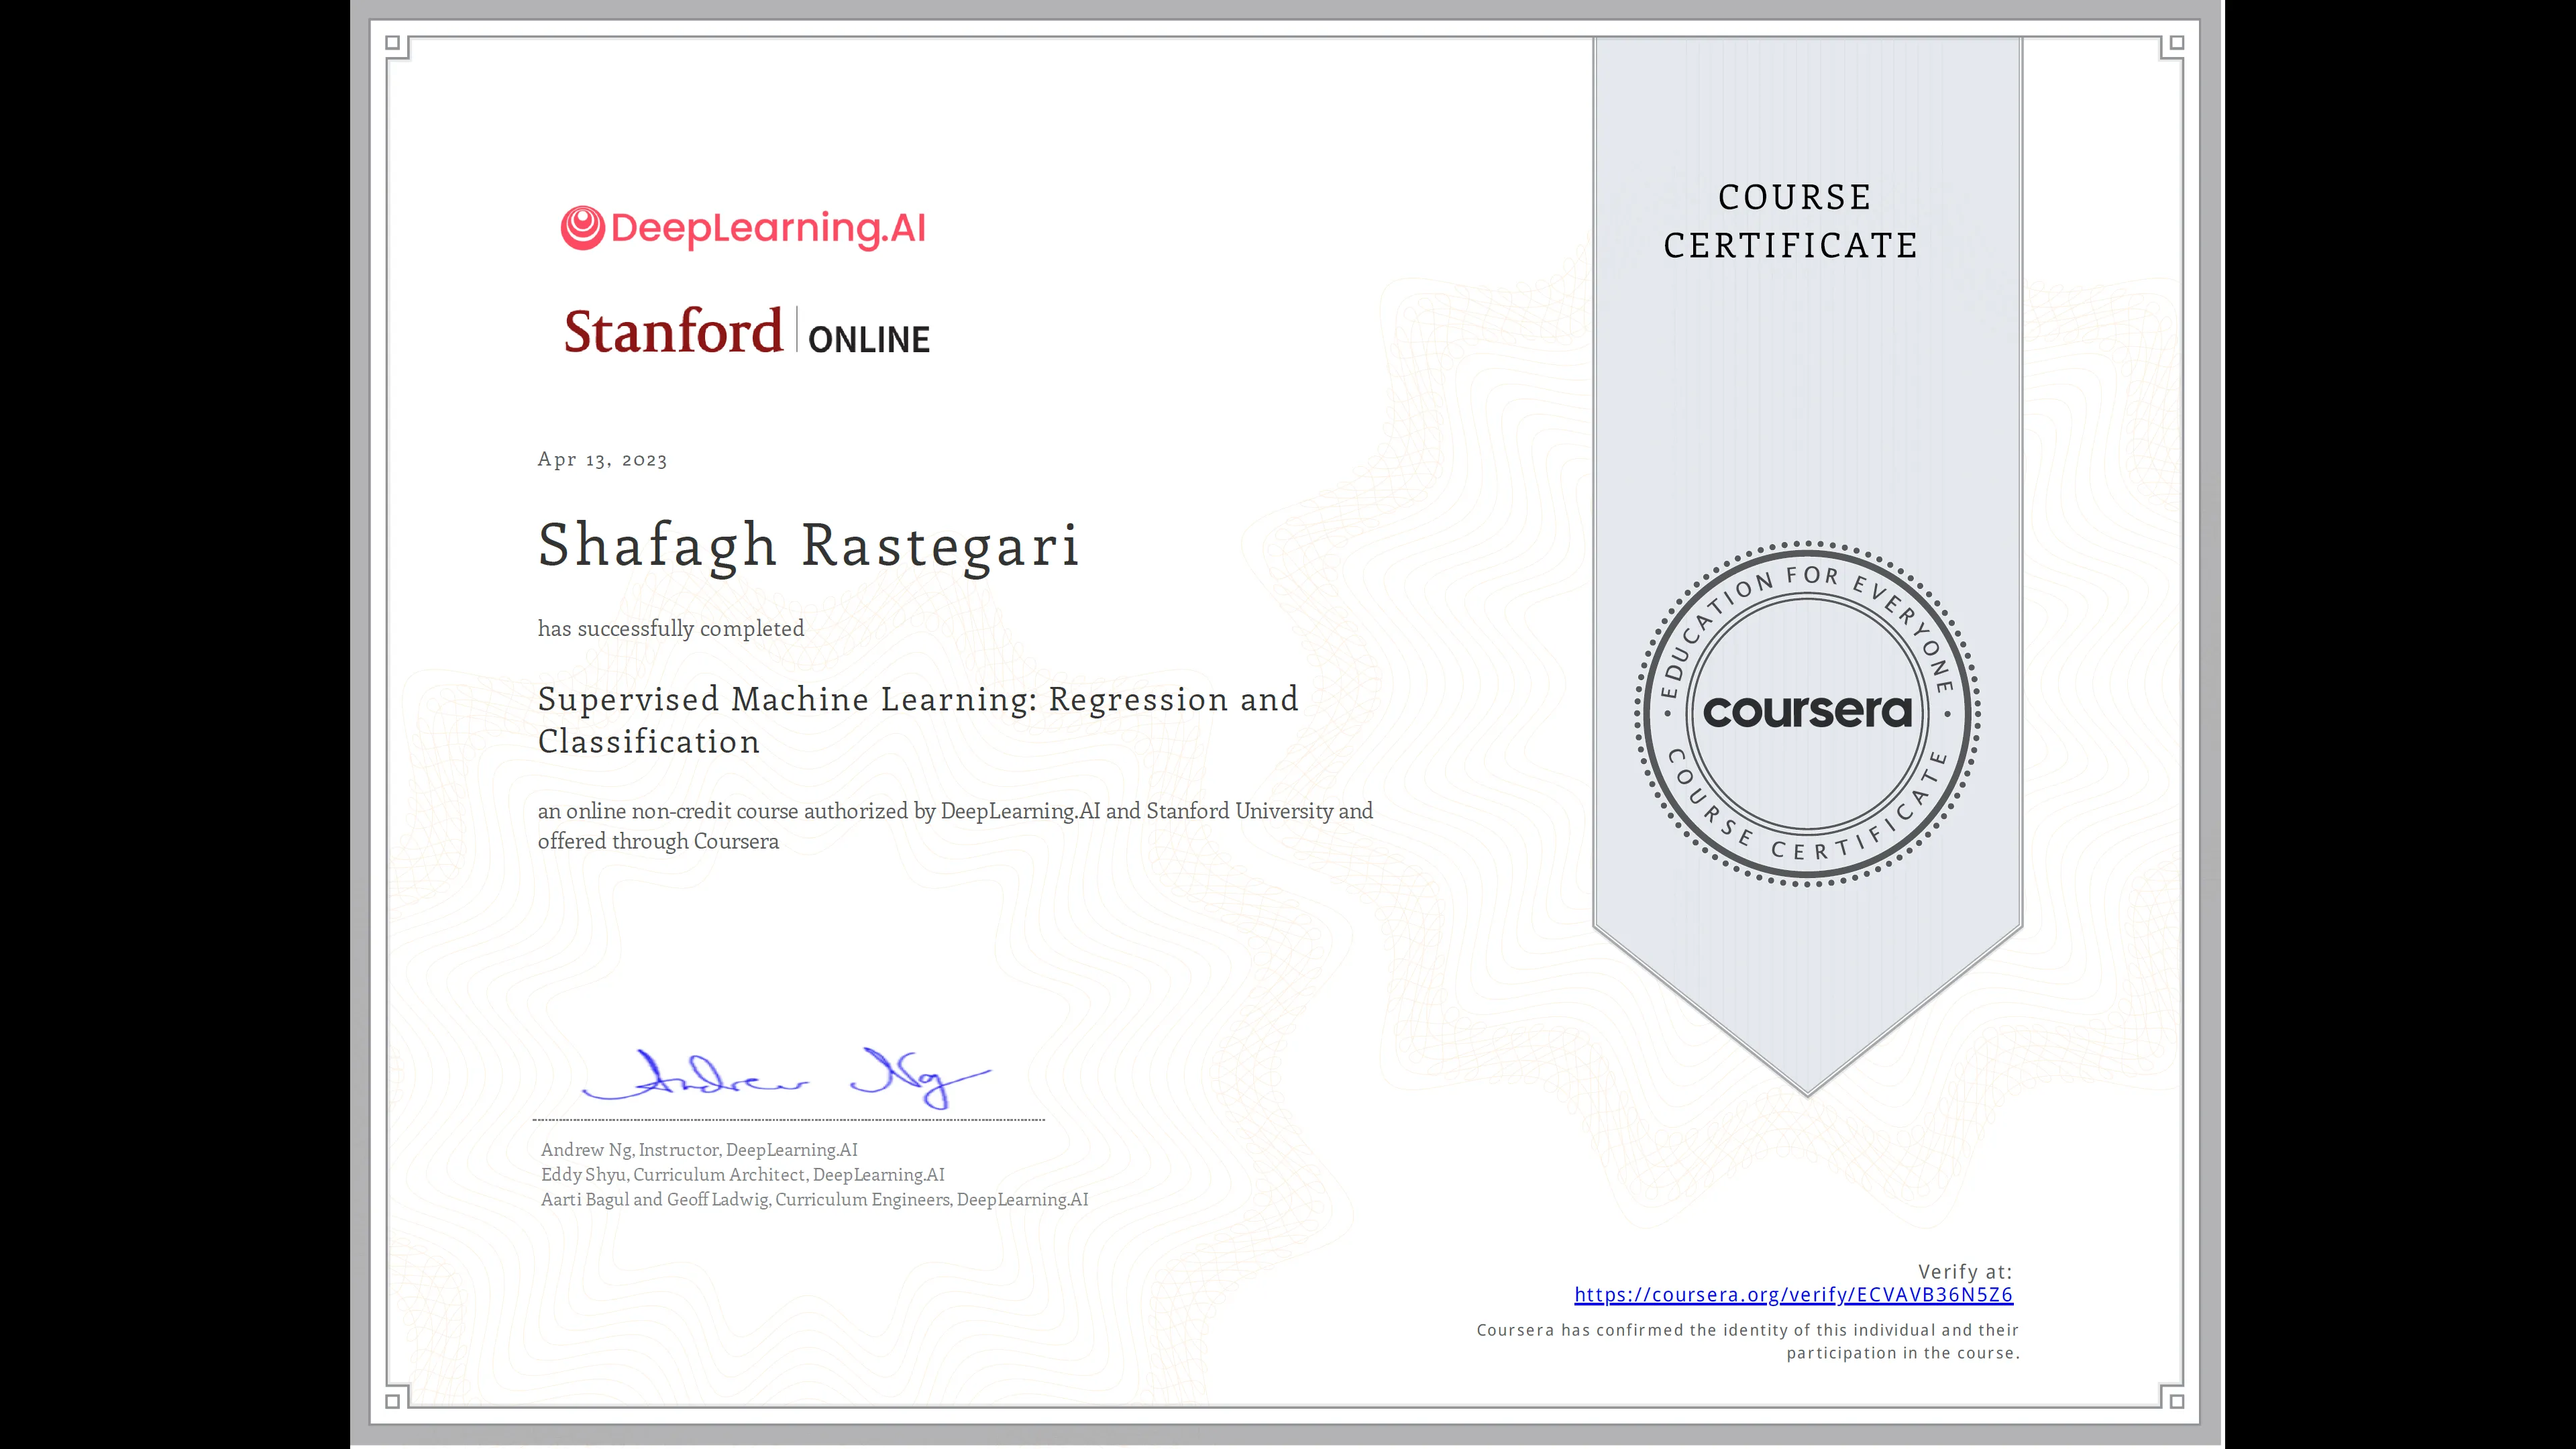Click the Coursera seal emblem
The image size is (2576, 1449).
tap(1807, 714)
